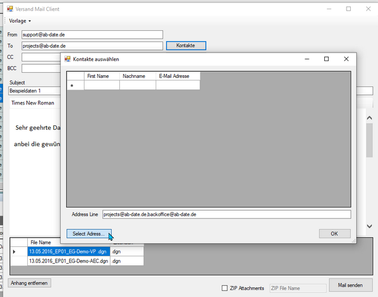Click the First Name column header
Screen dimensions: 378x297
click(102, 76)
